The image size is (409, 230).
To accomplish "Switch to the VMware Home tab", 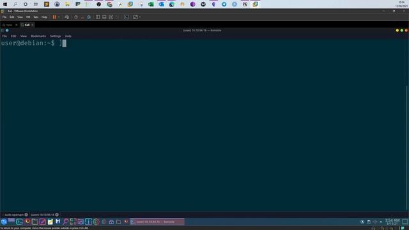I will (x=9, y=25).
